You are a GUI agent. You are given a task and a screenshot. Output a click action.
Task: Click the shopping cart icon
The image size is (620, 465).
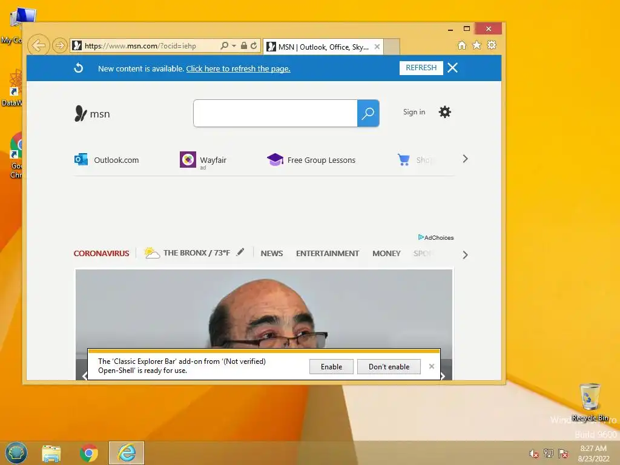(403, 160)
